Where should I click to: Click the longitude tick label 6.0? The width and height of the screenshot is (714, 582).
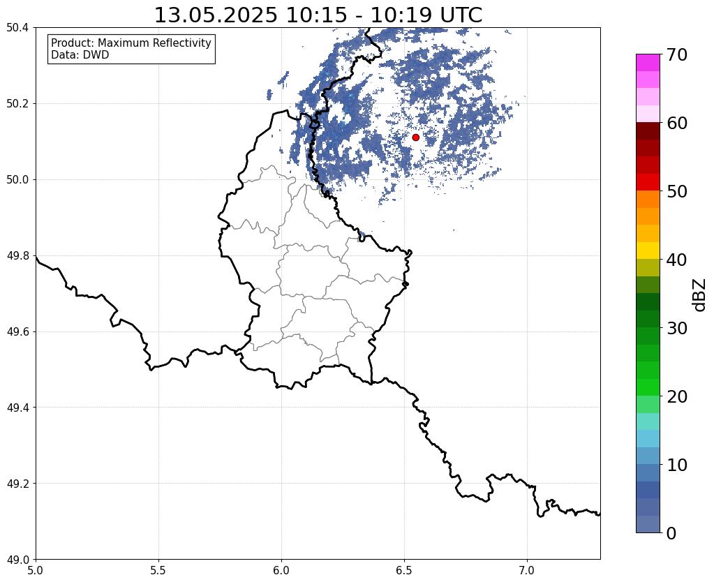(x=281, y=570)
